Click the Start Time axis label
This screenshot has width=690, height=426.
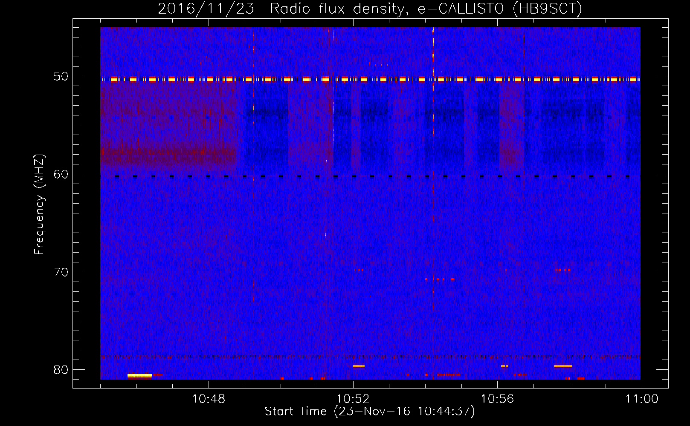370,412
